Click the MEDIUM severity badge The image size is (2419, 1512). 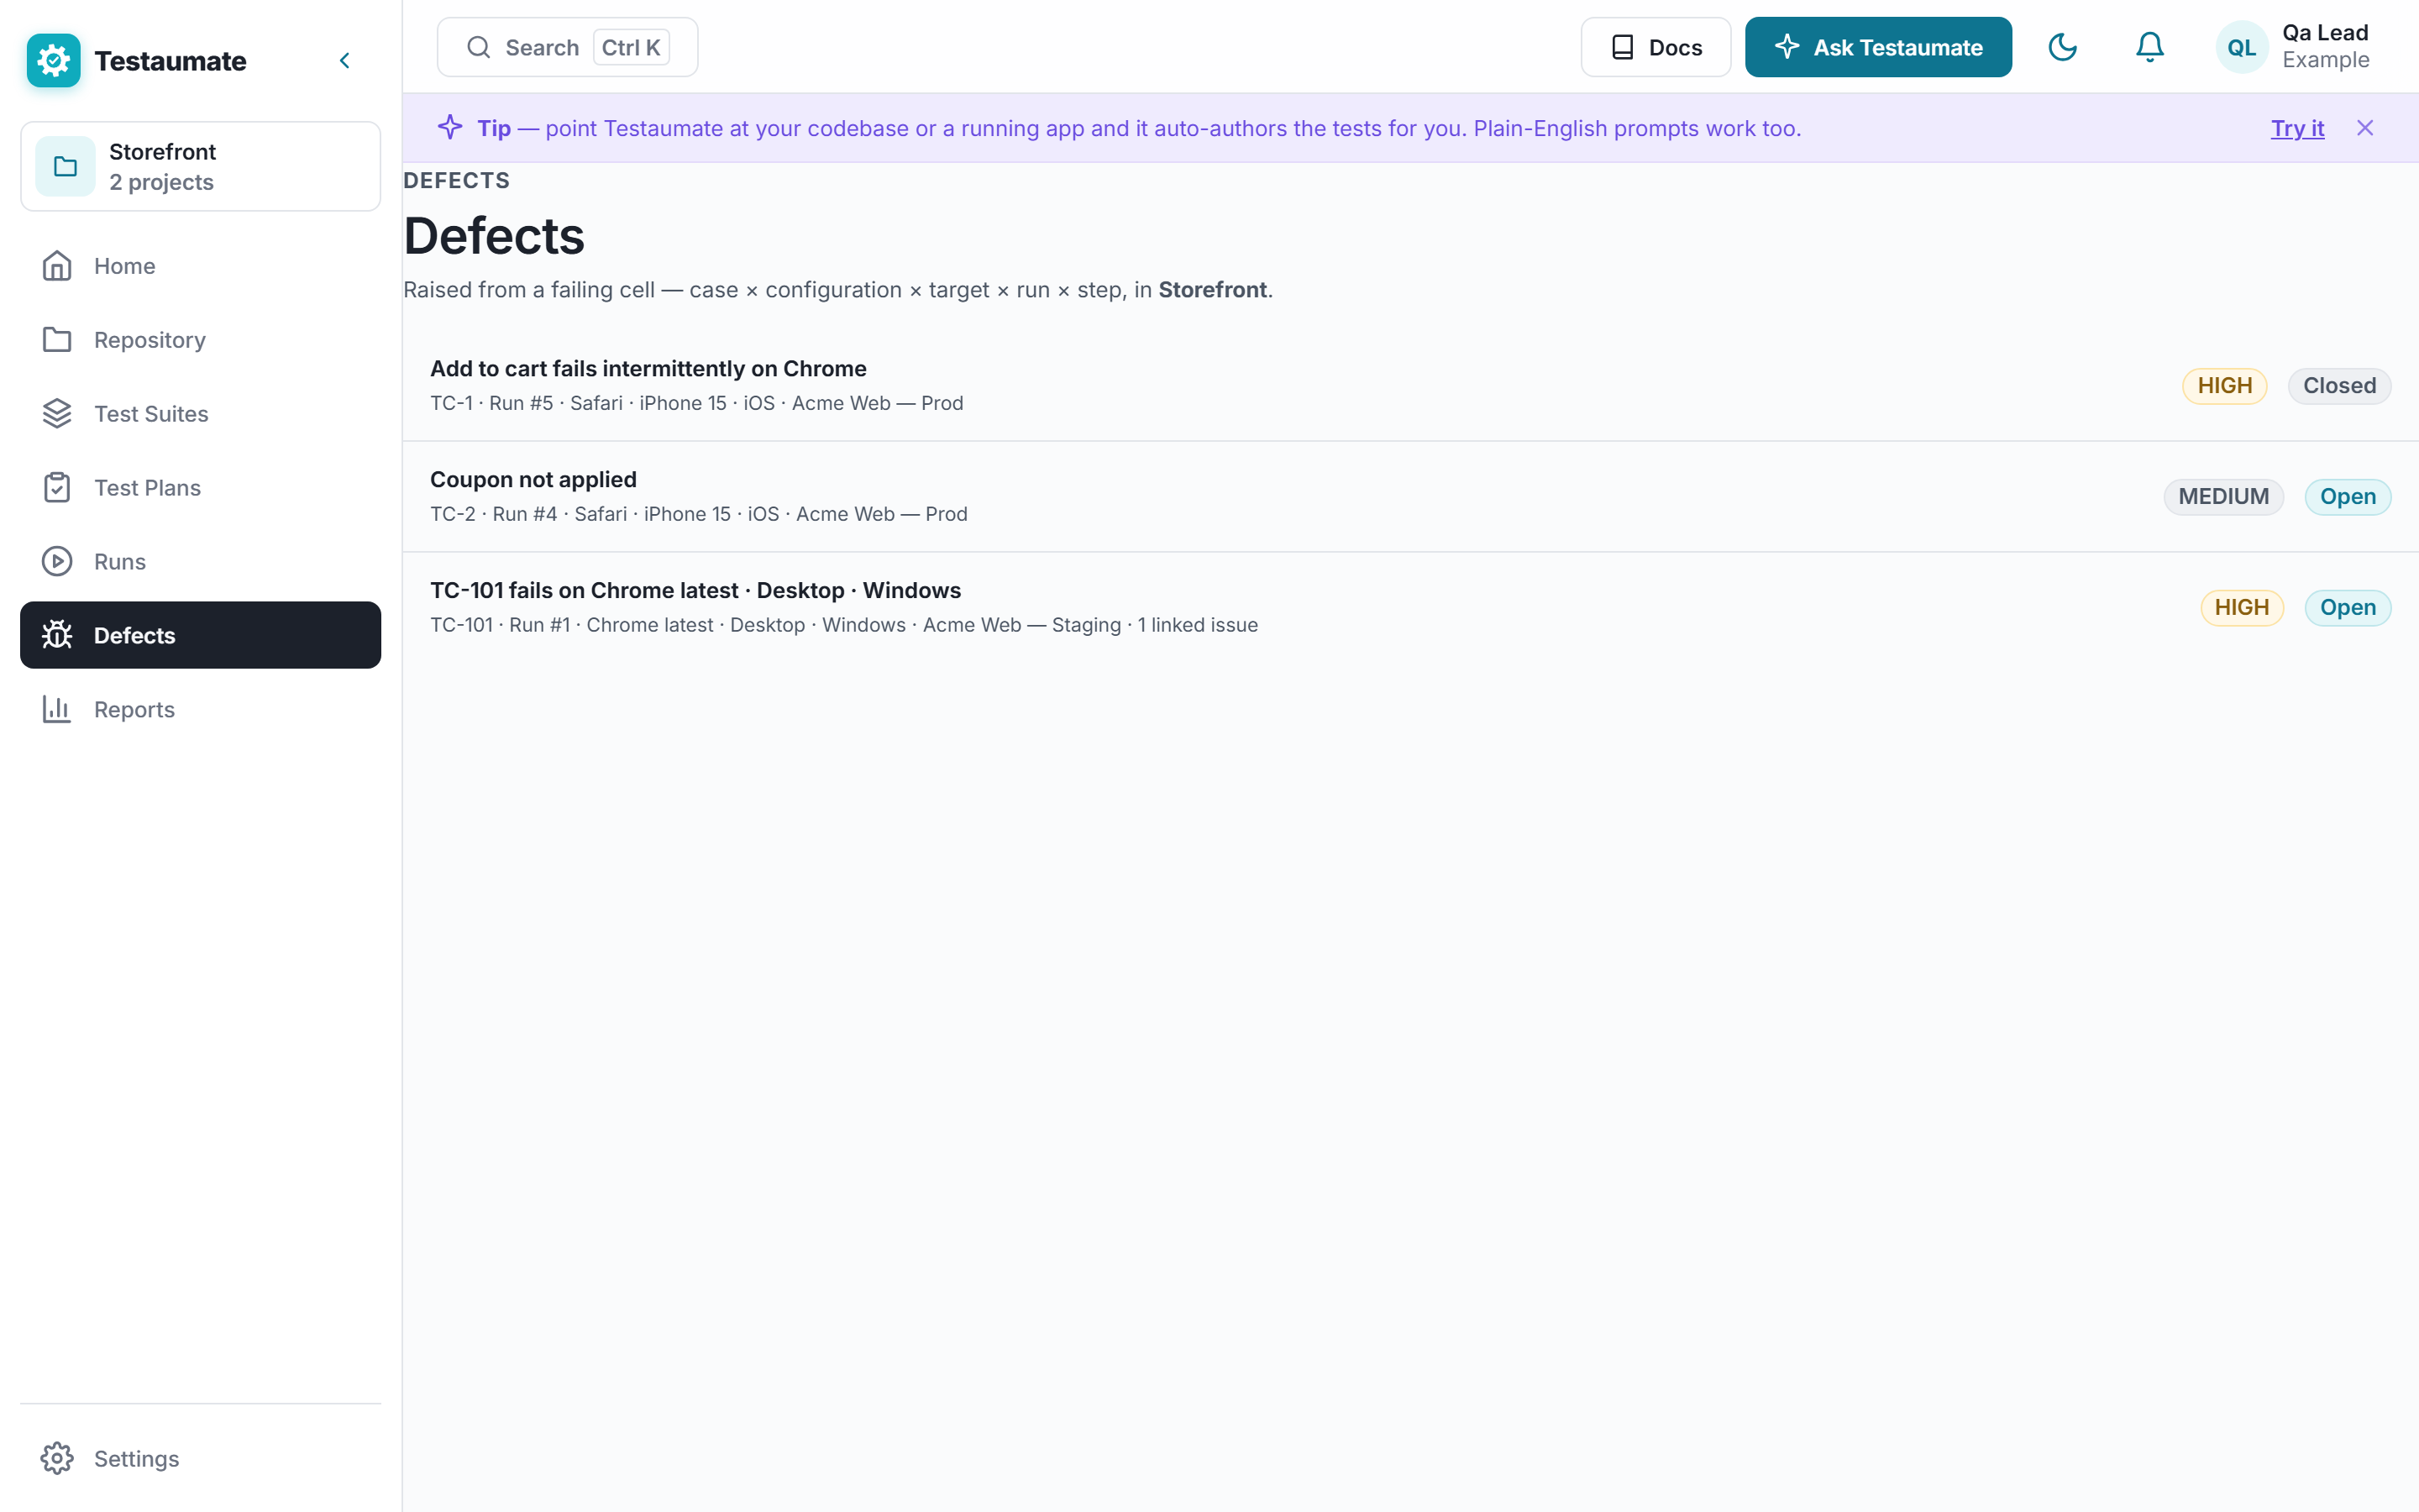[2223, 497]
